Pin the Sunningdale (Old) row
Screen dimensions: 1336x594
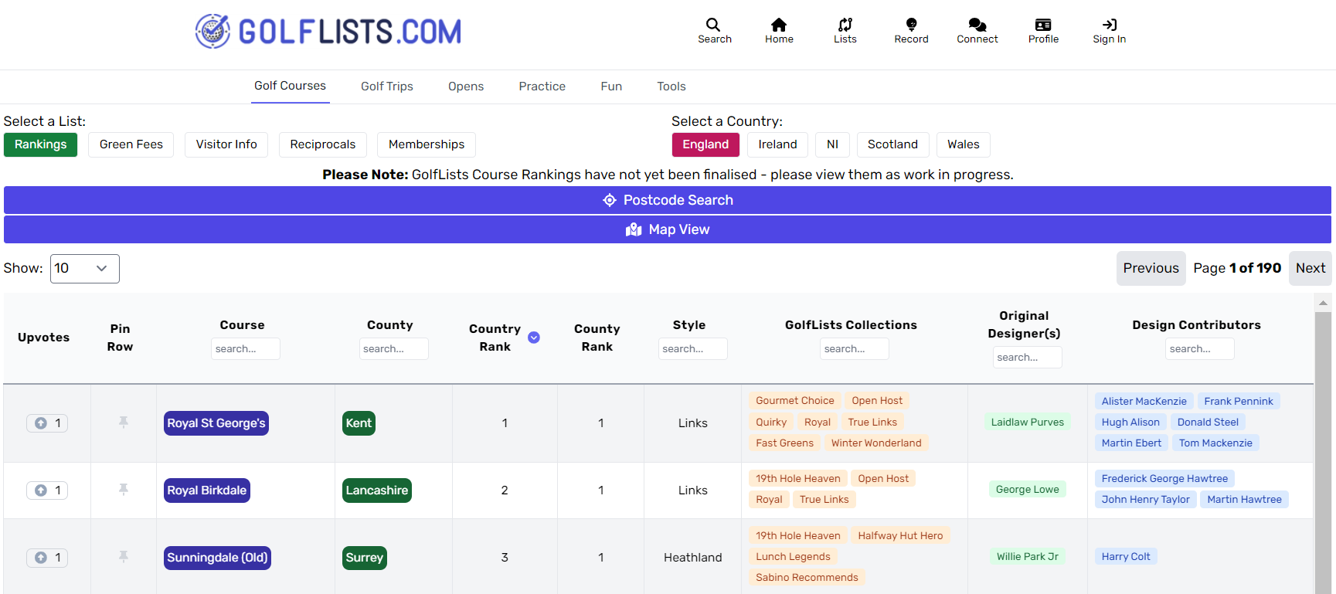click(x=123, y=557)
